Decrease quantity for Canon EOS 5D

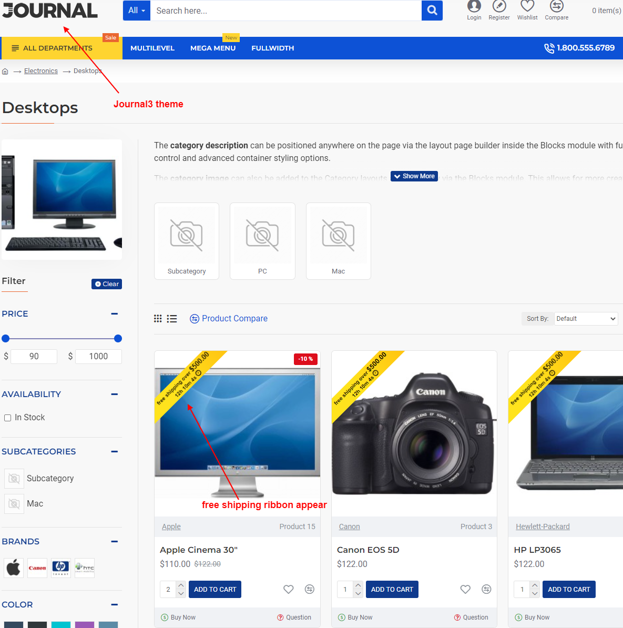click(x=358, y=594)
